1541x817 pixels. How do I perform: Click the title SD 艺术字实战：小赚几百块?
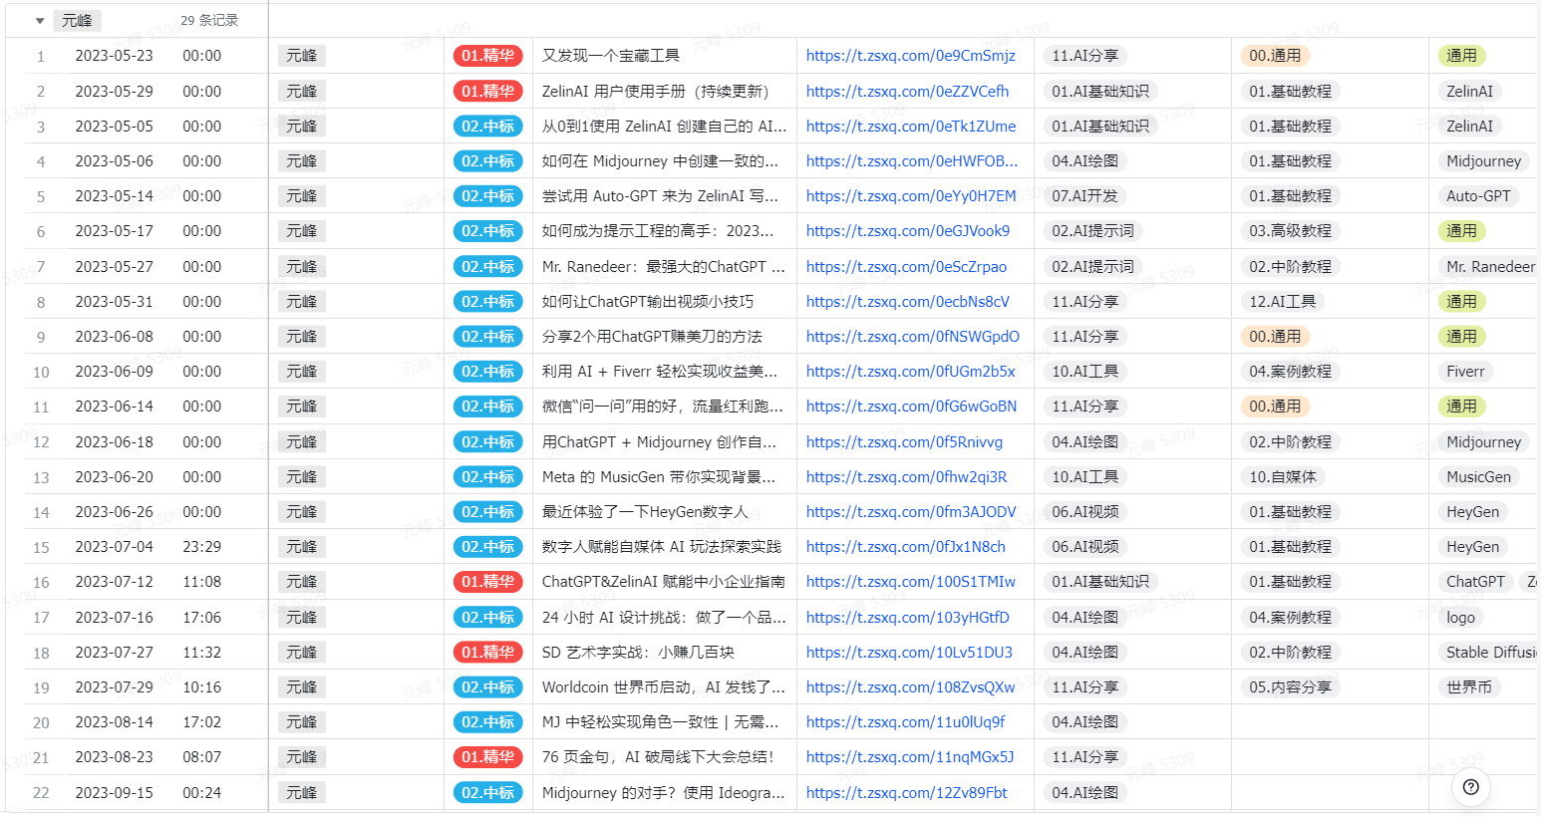tap(638, 653)
